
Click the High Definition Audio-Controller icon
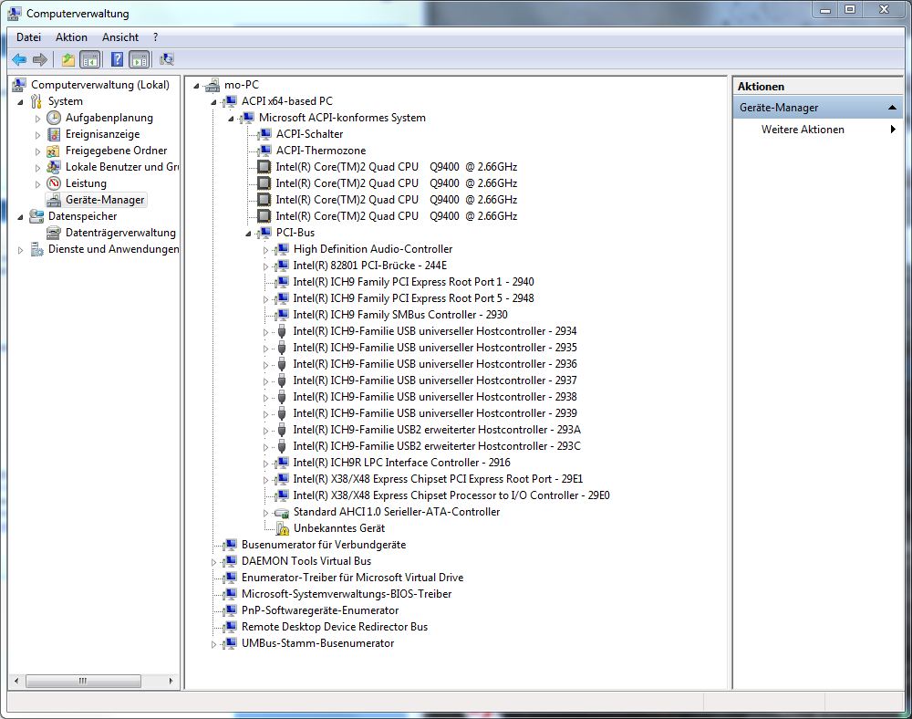tap(282, 249)
